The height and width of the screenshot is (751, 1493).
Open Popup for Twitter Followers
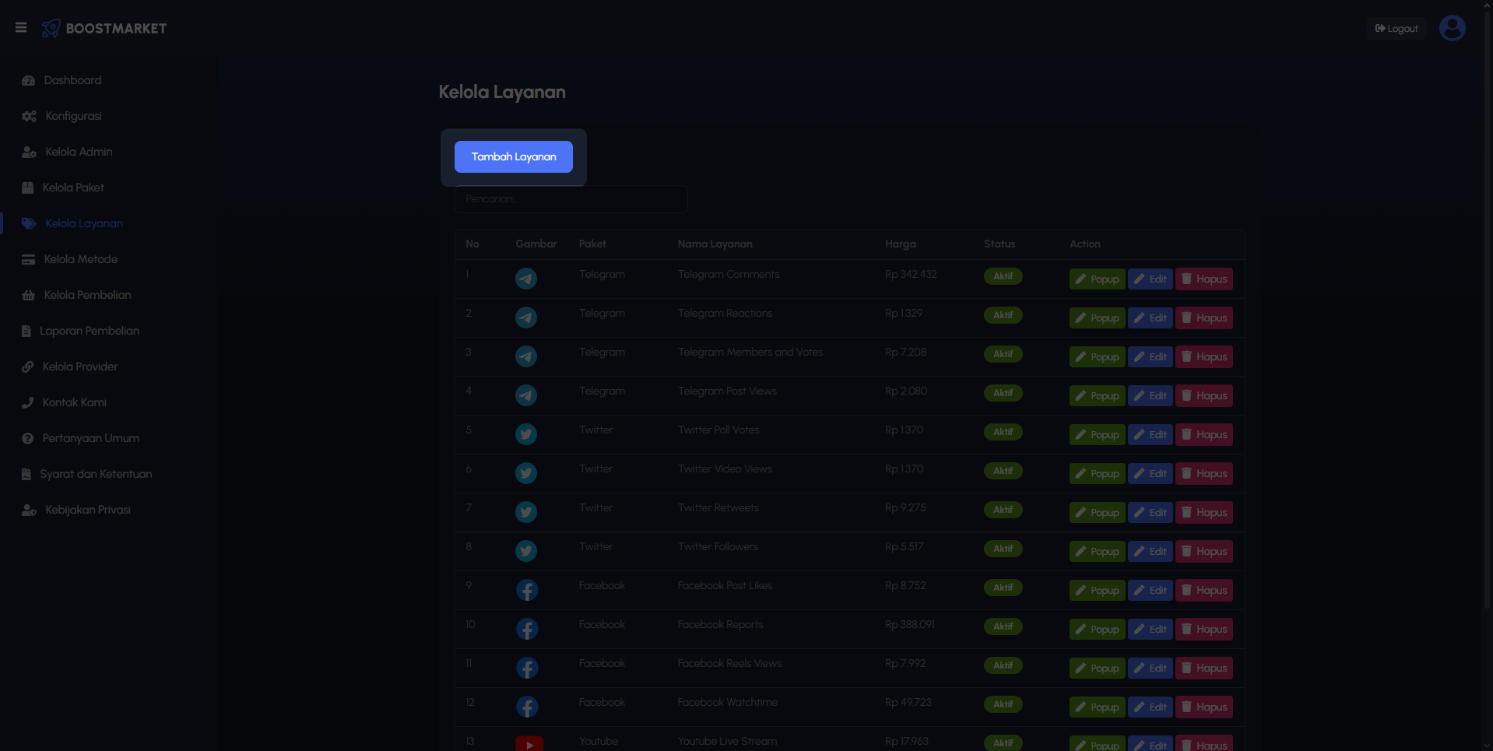pos(1097,551)
